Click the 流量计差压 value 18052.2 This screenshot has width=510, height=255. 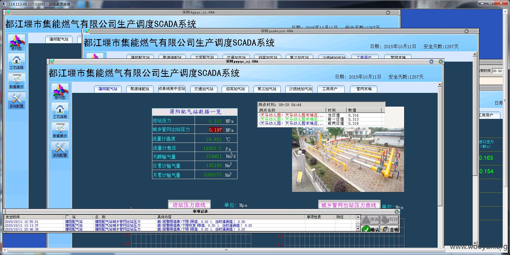[x=212, y=148]
